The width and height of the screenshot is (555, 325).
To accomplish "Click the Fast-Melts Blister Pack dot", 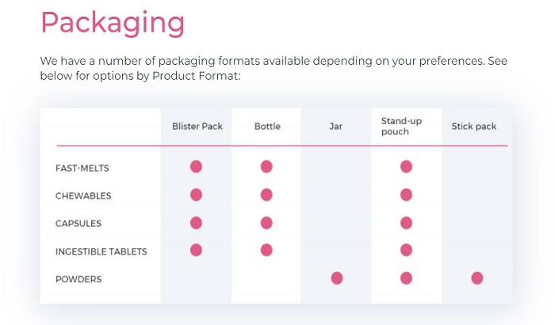I will click(196, 167).
